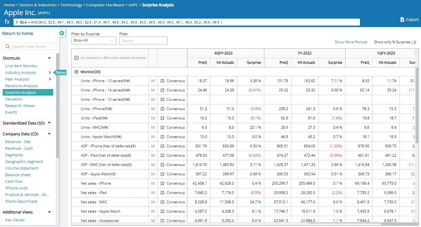
Task: Open Line Item Monitor shortcut
Action: click(x=21, y=66)
